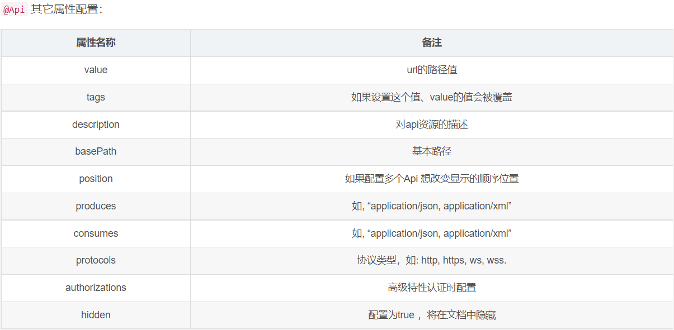Click the 备注 column header

pos(431,43)
